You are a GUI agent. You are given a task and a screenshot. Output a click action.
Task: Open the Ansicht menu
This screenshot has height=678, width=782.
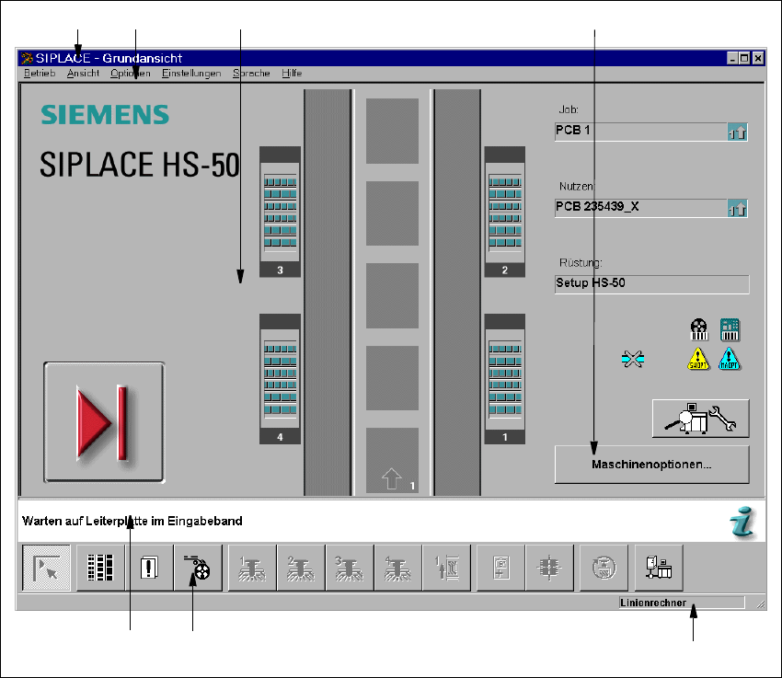(x=83, y=74)
